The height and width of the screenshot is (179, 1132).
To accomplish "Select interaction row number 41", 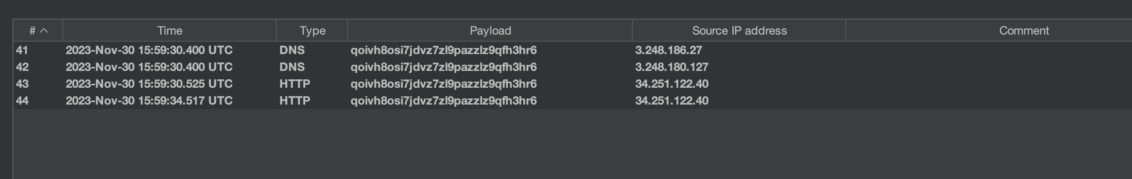I will tap(22, 50).
